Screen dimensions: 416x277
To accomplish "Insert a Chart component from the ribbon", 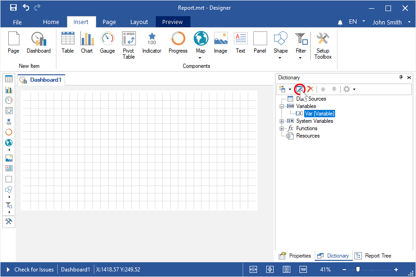I will click(87, 42).
